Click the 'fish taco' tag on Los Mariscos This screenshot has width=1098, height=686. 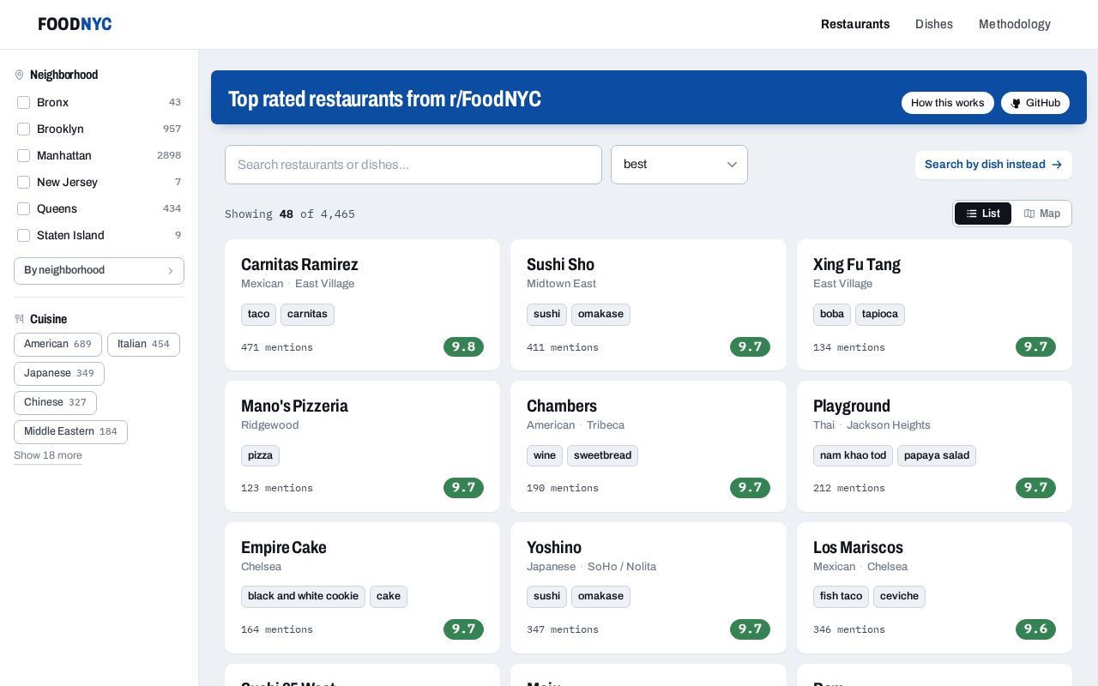click(841, 597)
